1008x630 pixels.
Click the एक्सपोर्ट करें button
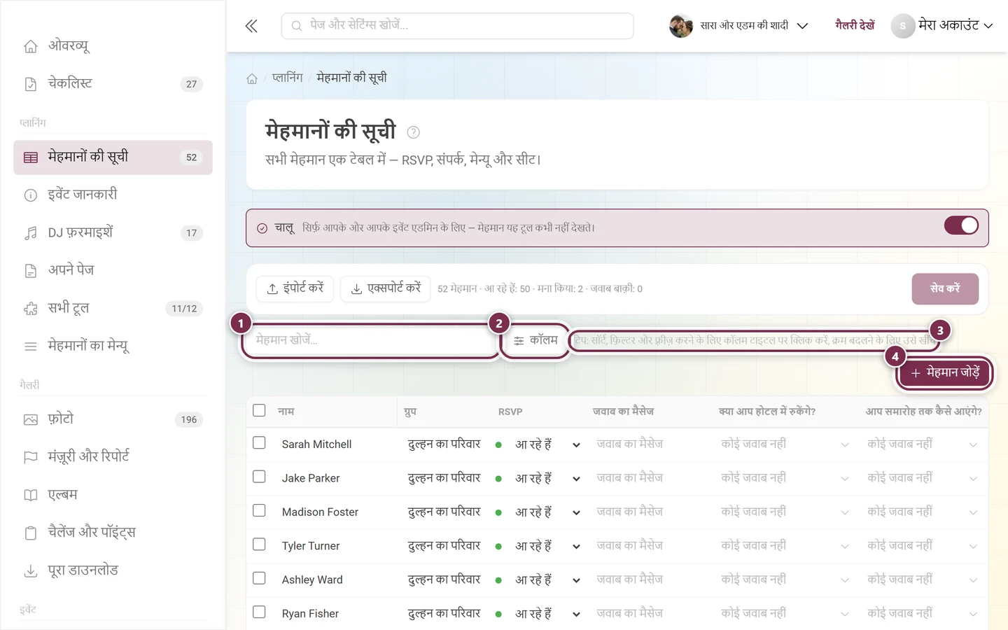point(386,288)
